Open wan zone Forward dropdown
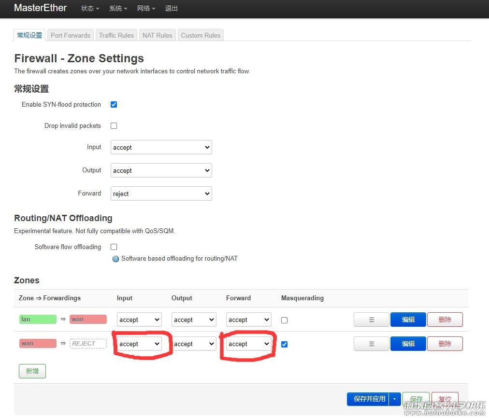 click(x=248, y=344)
